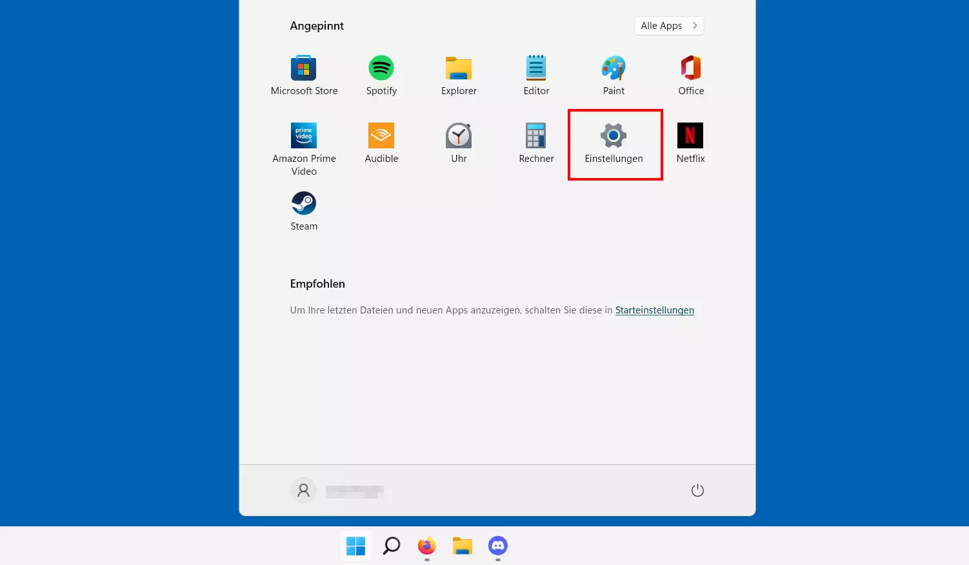Click the Angepinnt section heading
The width and height of the screenshot is (969, 565).
(x=317, y=26)
